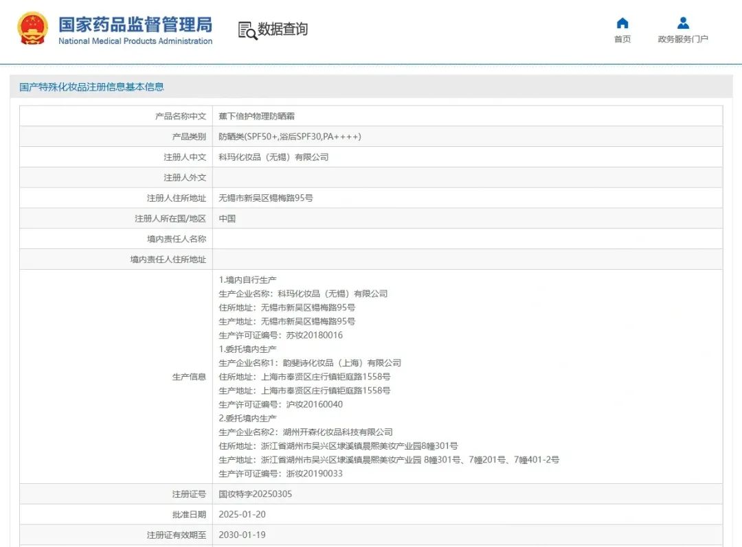This screenshot has height=547, width=742.
Task: Open the 首页 home icon
Action: [x=622, y=23]
